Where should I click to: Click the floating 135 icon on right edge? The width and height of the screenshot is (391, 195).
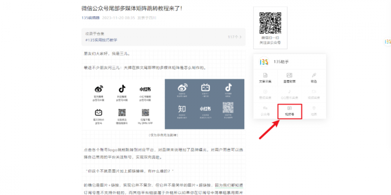point(387,42)
